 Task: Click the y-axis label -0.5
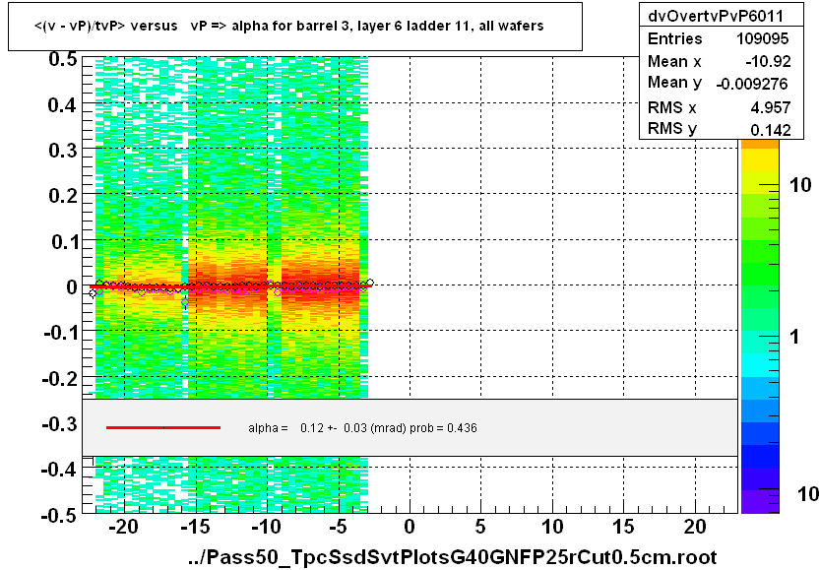click(61, 515)
